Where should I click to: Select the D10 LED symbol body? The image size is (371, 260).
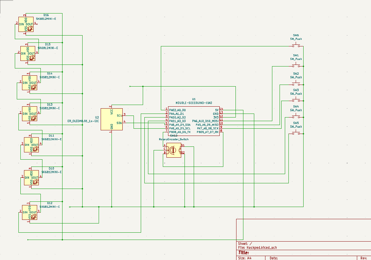(32, 178)
